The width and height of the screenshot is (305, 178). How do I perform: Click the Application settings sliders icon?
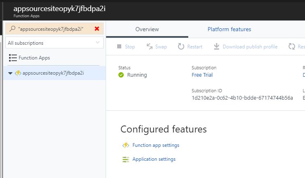(x=126, y=159)
